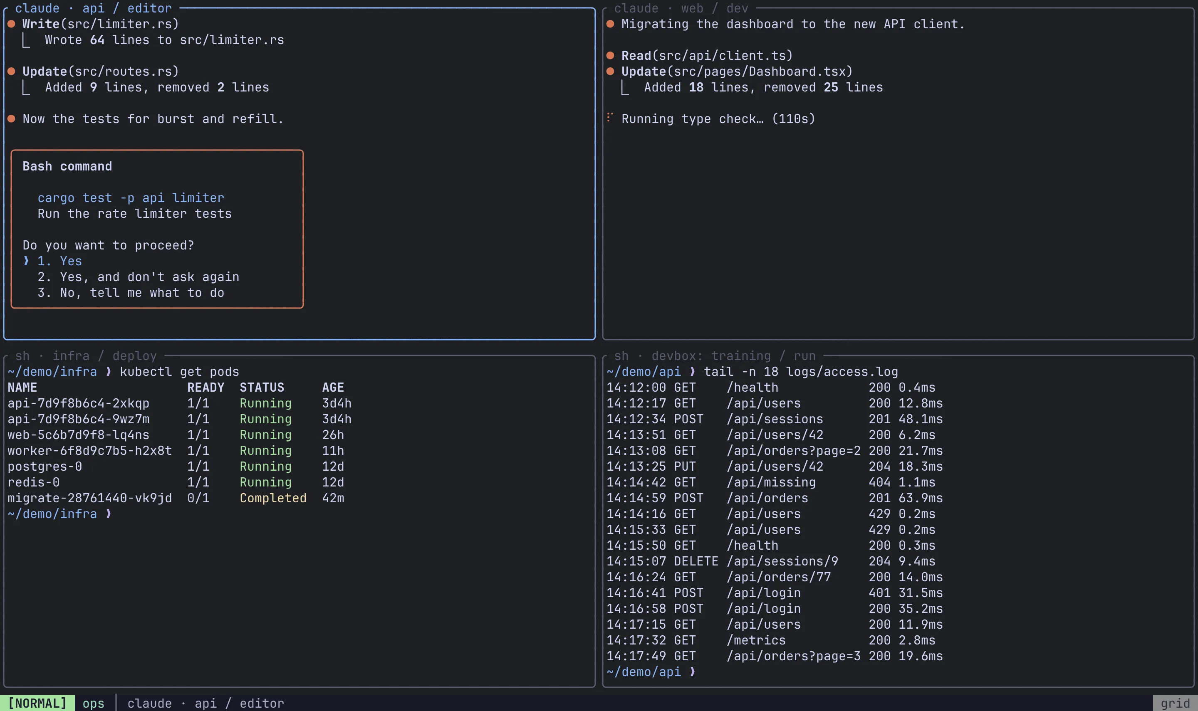Click status bar title 'claude · api / editor'

coord(205,704)
